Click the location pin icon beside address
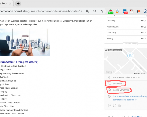 (x=109, y=77)
